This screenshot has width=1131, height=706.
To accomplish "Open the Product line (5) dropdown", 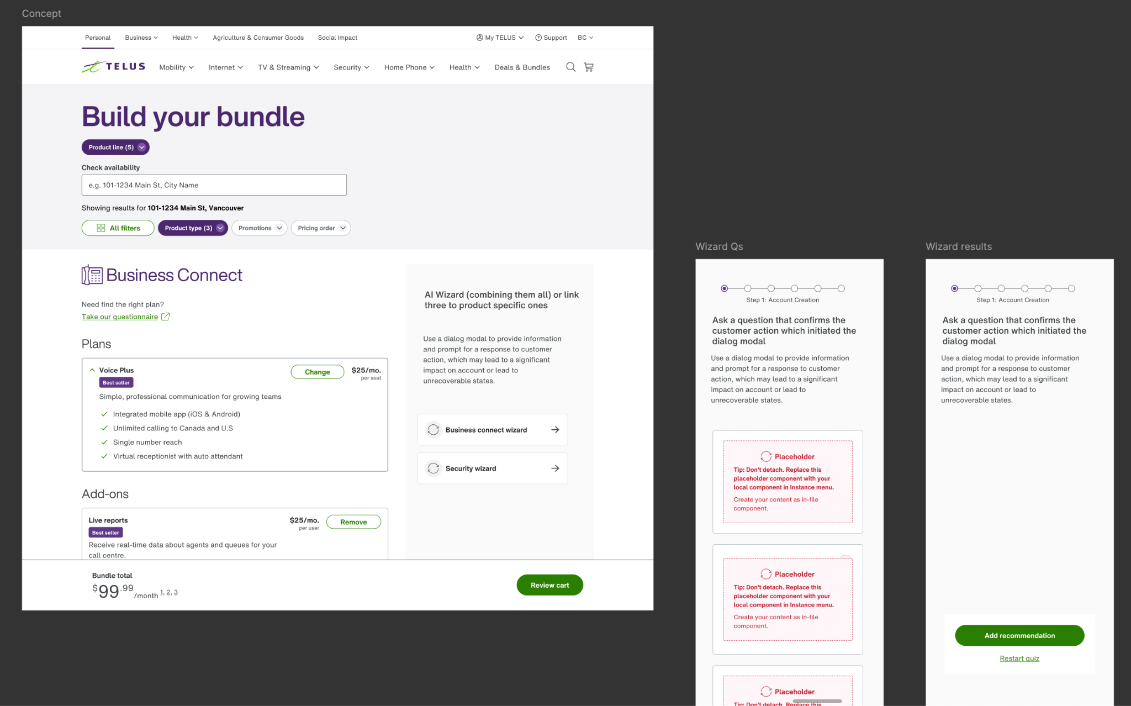I will click(x=115, y=147).
